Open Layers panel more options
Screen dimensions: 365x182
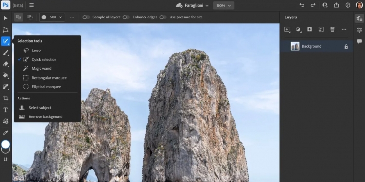point(344,29)
